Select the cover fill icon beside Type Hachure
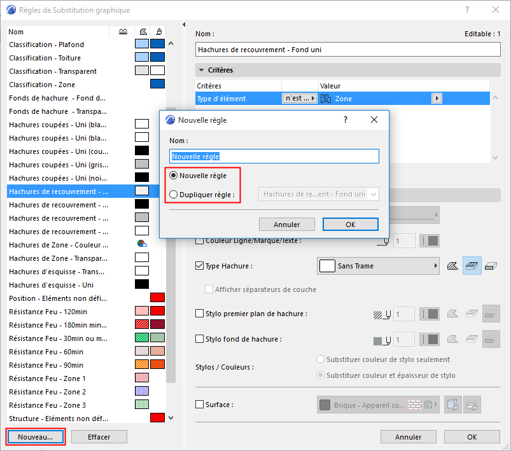 472,266
